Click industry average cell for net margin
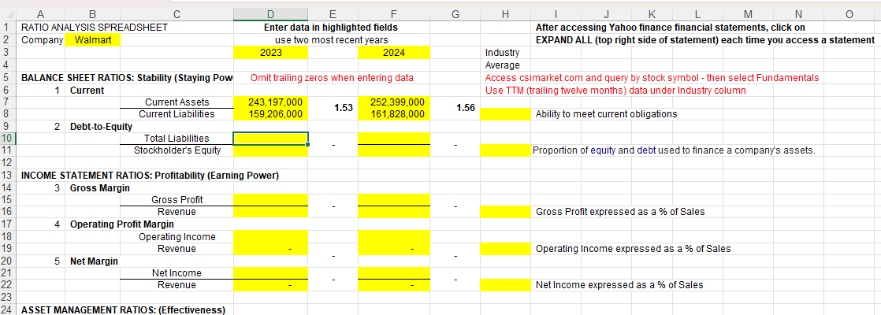881x315 pixels. [506, 285]
